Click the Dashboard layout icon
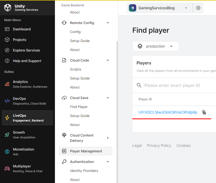The height and width of the screenshot is (183, 216). [7, 29]
